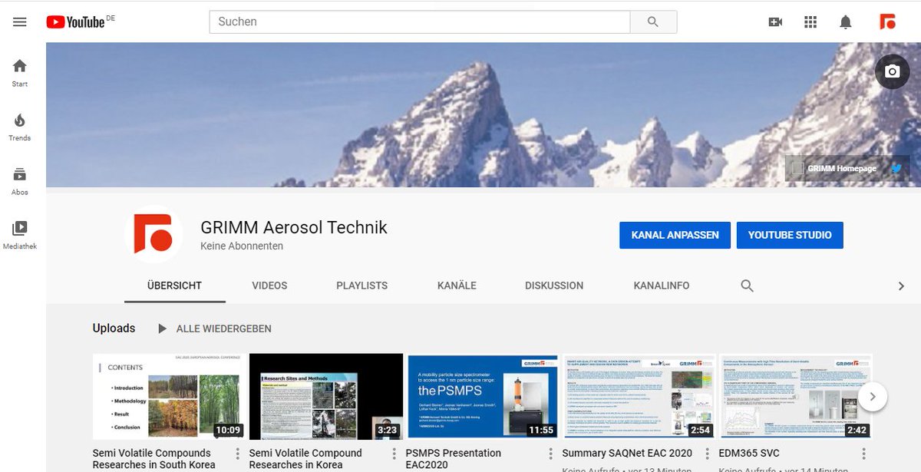Click the tabs scroll-right chevron
The height and width of the screenshot is (472, 921).
[x=901, y=286]
